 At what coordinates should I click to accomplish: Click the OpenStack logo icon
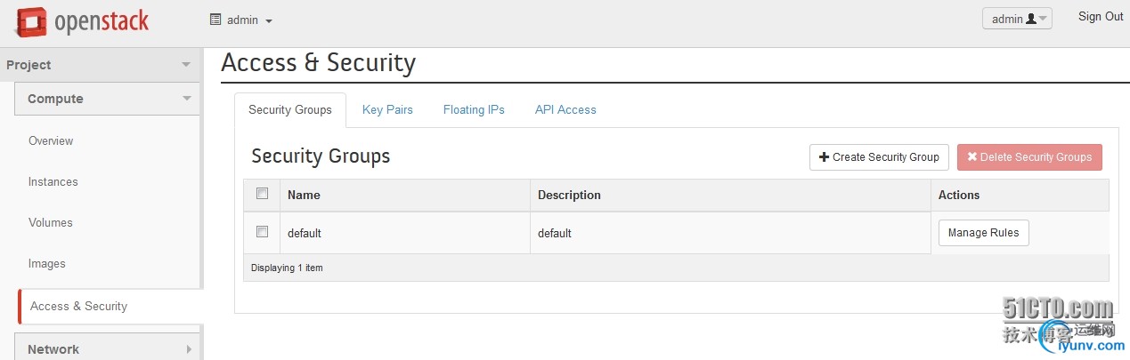point(30,22)
